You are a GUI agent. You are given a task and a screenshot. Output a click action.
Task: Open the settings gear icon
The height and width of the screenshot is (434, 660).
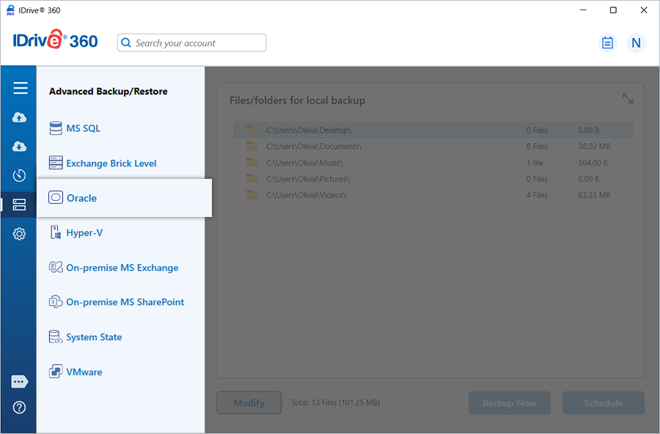coord(20,234)
